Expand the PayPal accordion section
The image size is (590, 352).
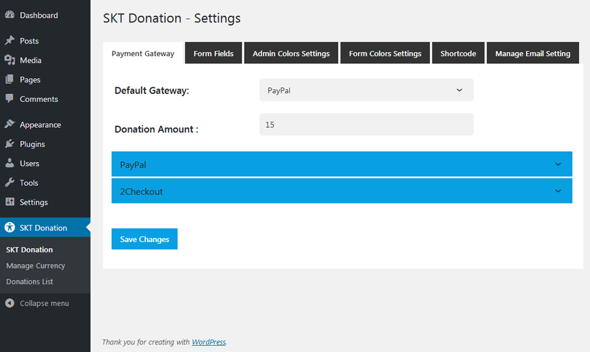(342, 164)
